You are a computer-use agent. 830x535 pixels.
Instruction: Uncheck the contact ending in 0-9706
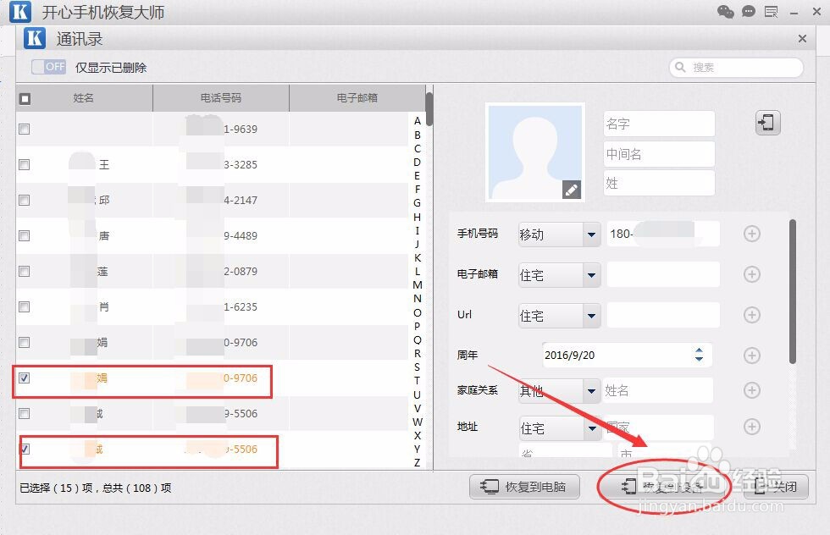click(x=25, y=378)
